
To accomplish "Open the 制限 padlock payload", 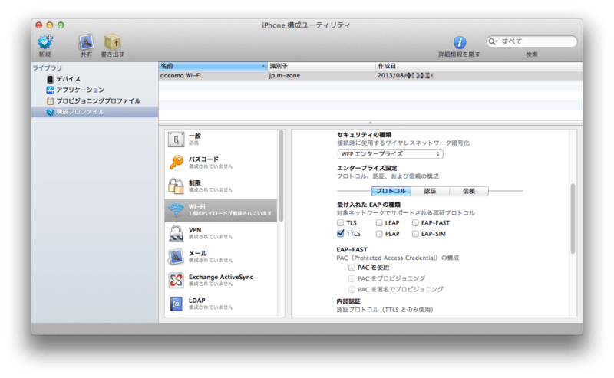I will point(221,186).
